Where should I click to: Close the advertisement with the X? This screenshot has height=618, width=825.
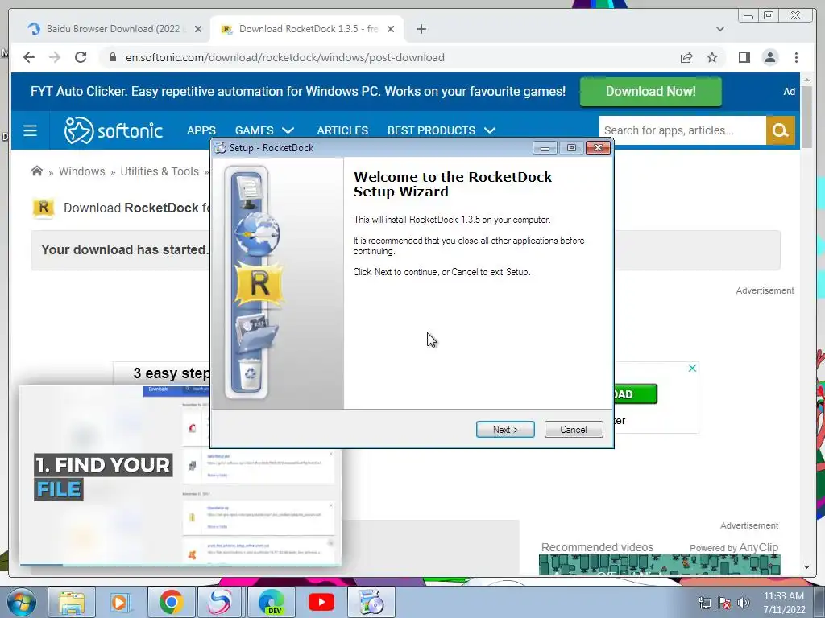(x=692, y=368)
